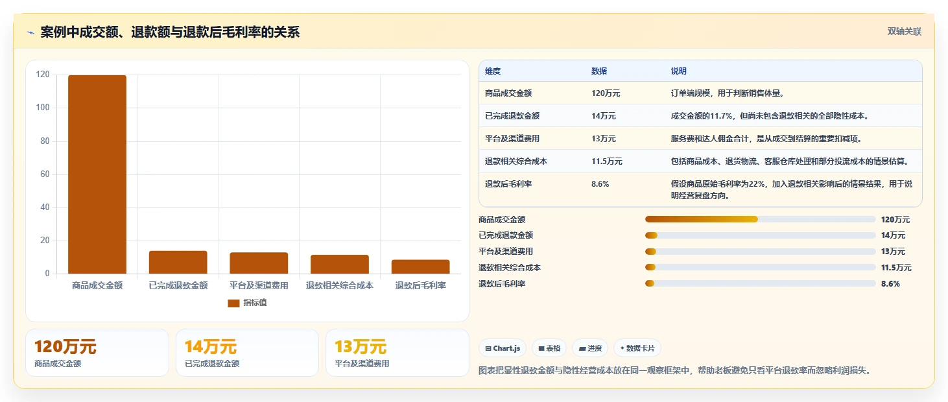Select the 平台及渠道费用 table row cell
The height and width of the screenshot is (402, 948).
click(x=512, y=139)
